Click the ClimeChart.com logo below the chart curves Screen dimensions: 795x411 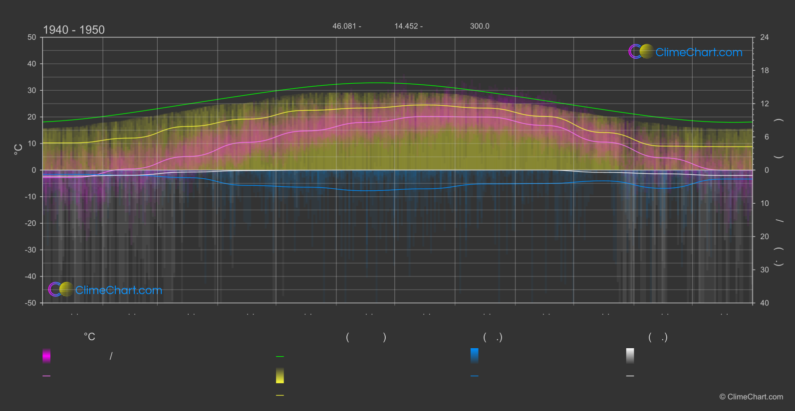[105, 289]
